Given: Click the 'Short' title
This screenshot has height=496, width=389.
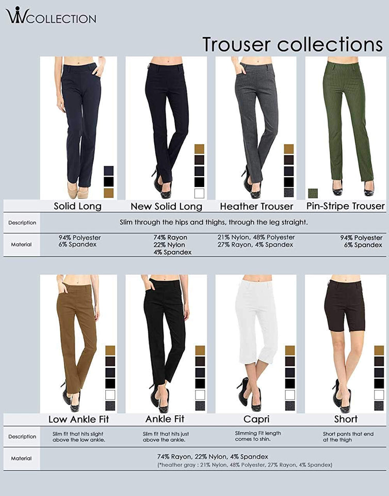Looking at the screenshot, I should pos(346,419).
